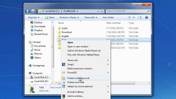Expand Include in library toolbar menu
This screenshot has height=99, width=176.
69,17
